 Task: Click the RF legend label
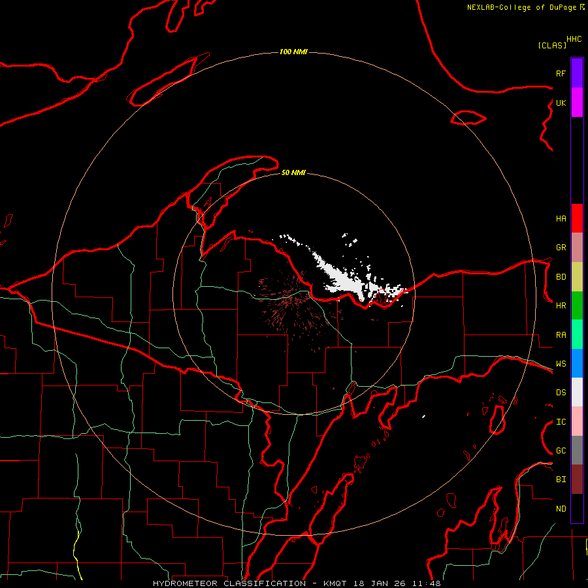pos(561,73)
